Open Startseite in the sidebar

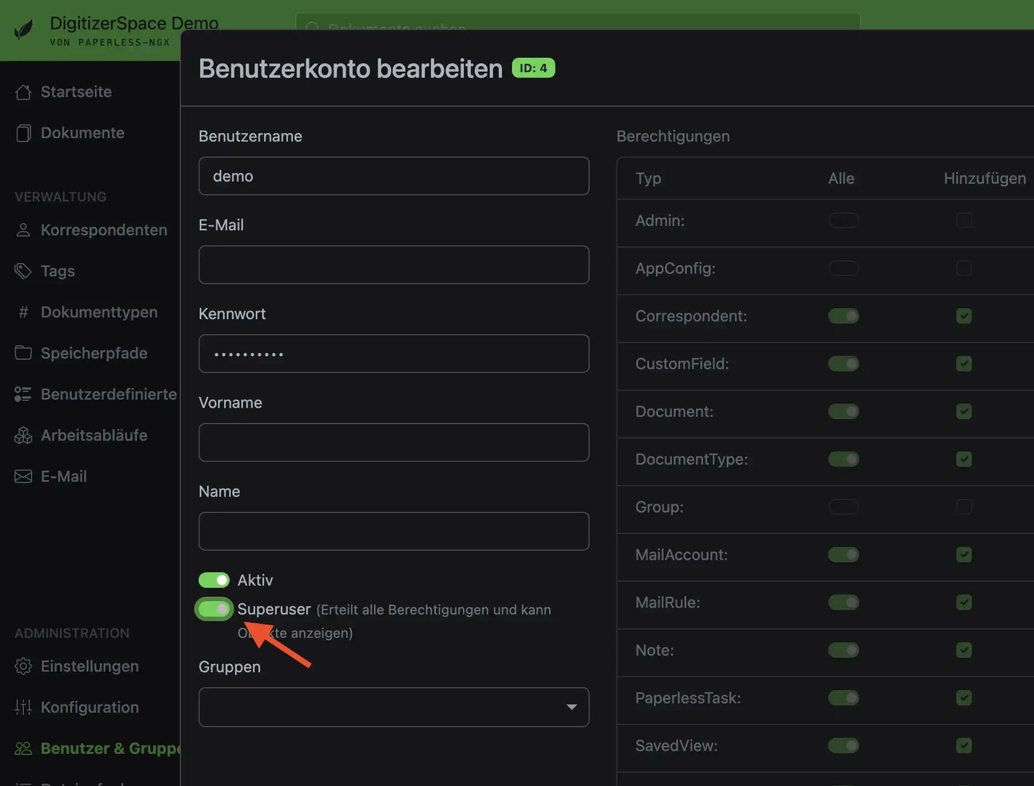click(x=77, y=92)
